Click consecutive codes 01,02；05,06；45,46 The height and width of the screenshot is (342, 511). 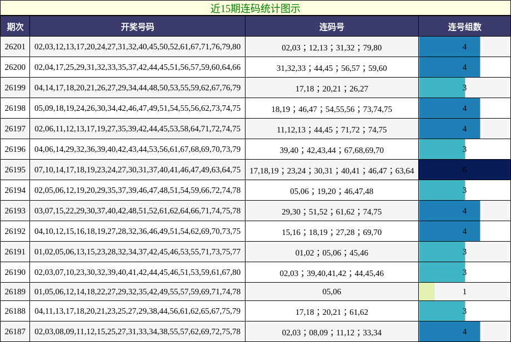(x=332, y=253)
